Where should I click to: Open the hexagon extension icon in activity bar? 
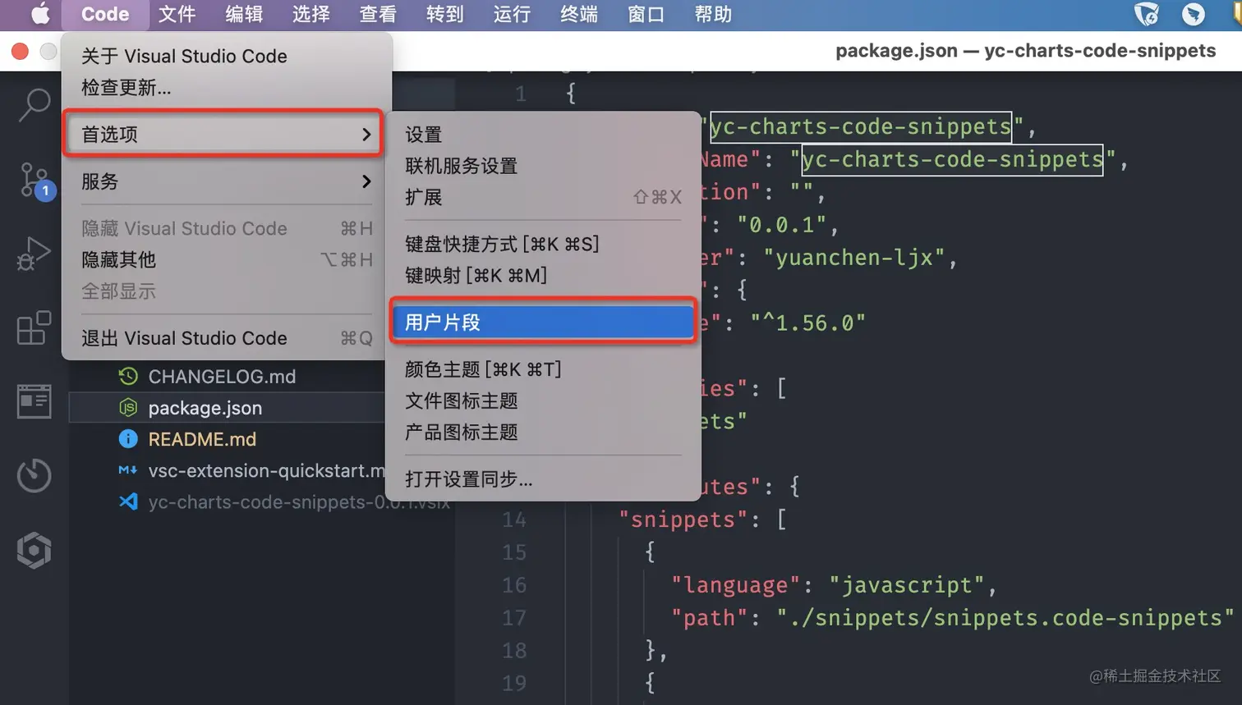pyautogui.click(x=34, y=550)
